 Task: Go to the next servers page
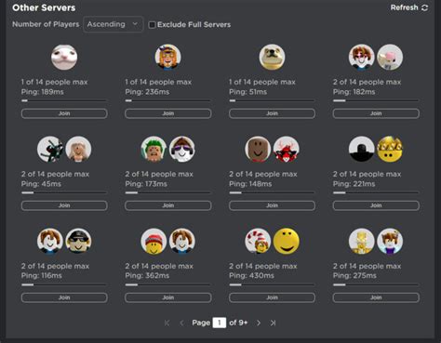pyautogui.click(x=259, y=323)
